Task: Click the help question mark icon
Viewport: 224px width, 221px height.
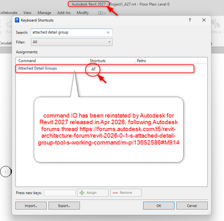Action: (190, 20)
